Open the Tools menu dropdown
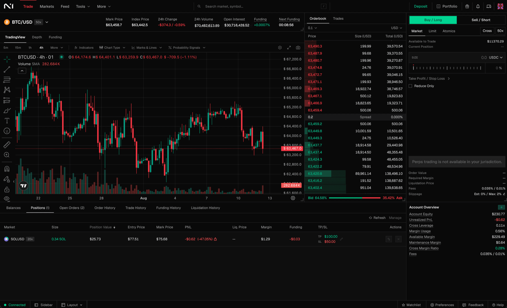 (83, 6)
